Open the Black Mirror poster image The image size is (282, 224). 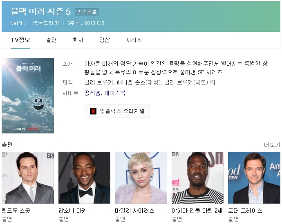(x=28, y=95)
